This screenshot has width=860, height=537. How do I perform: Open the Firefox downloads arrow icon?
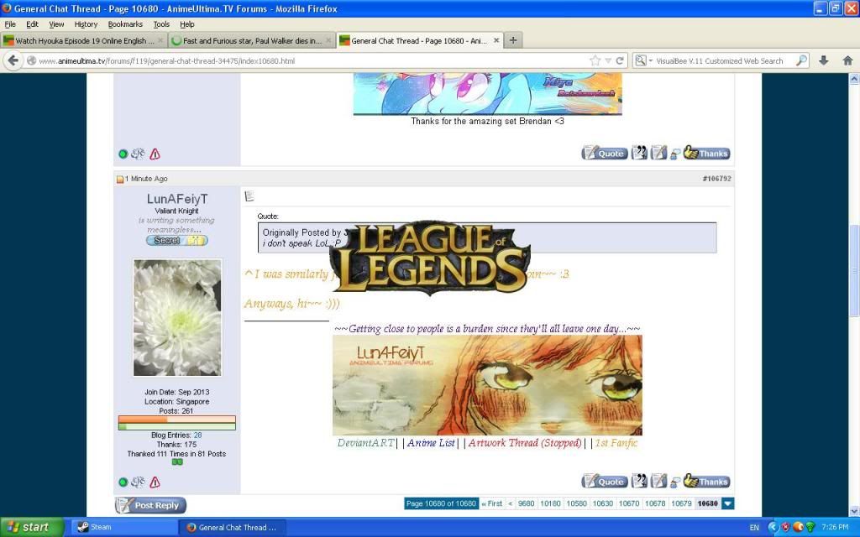pos(824,60)
